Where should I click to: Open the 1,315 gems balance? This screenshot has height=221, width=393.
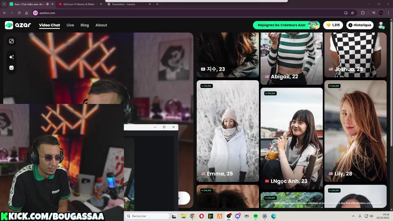click(333, 25)
